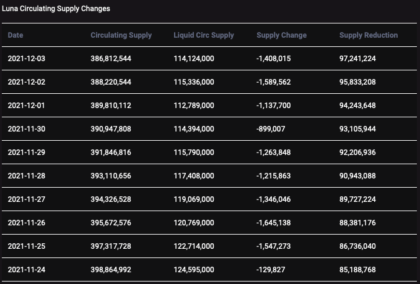This screenshot has width=420, height=284.
Task: Sort table by the Date column header
Action: [x=15, y=35]
